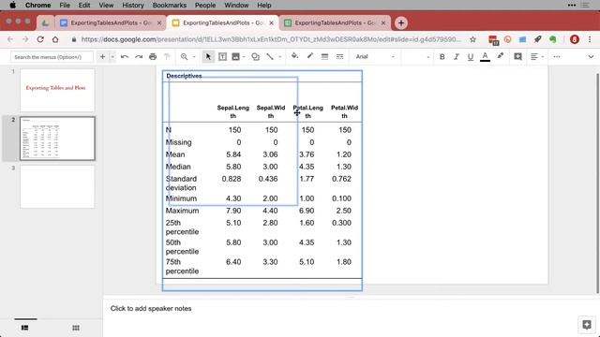
Task: Open the Bookmarks menu
Action: (x=169, y=6)
